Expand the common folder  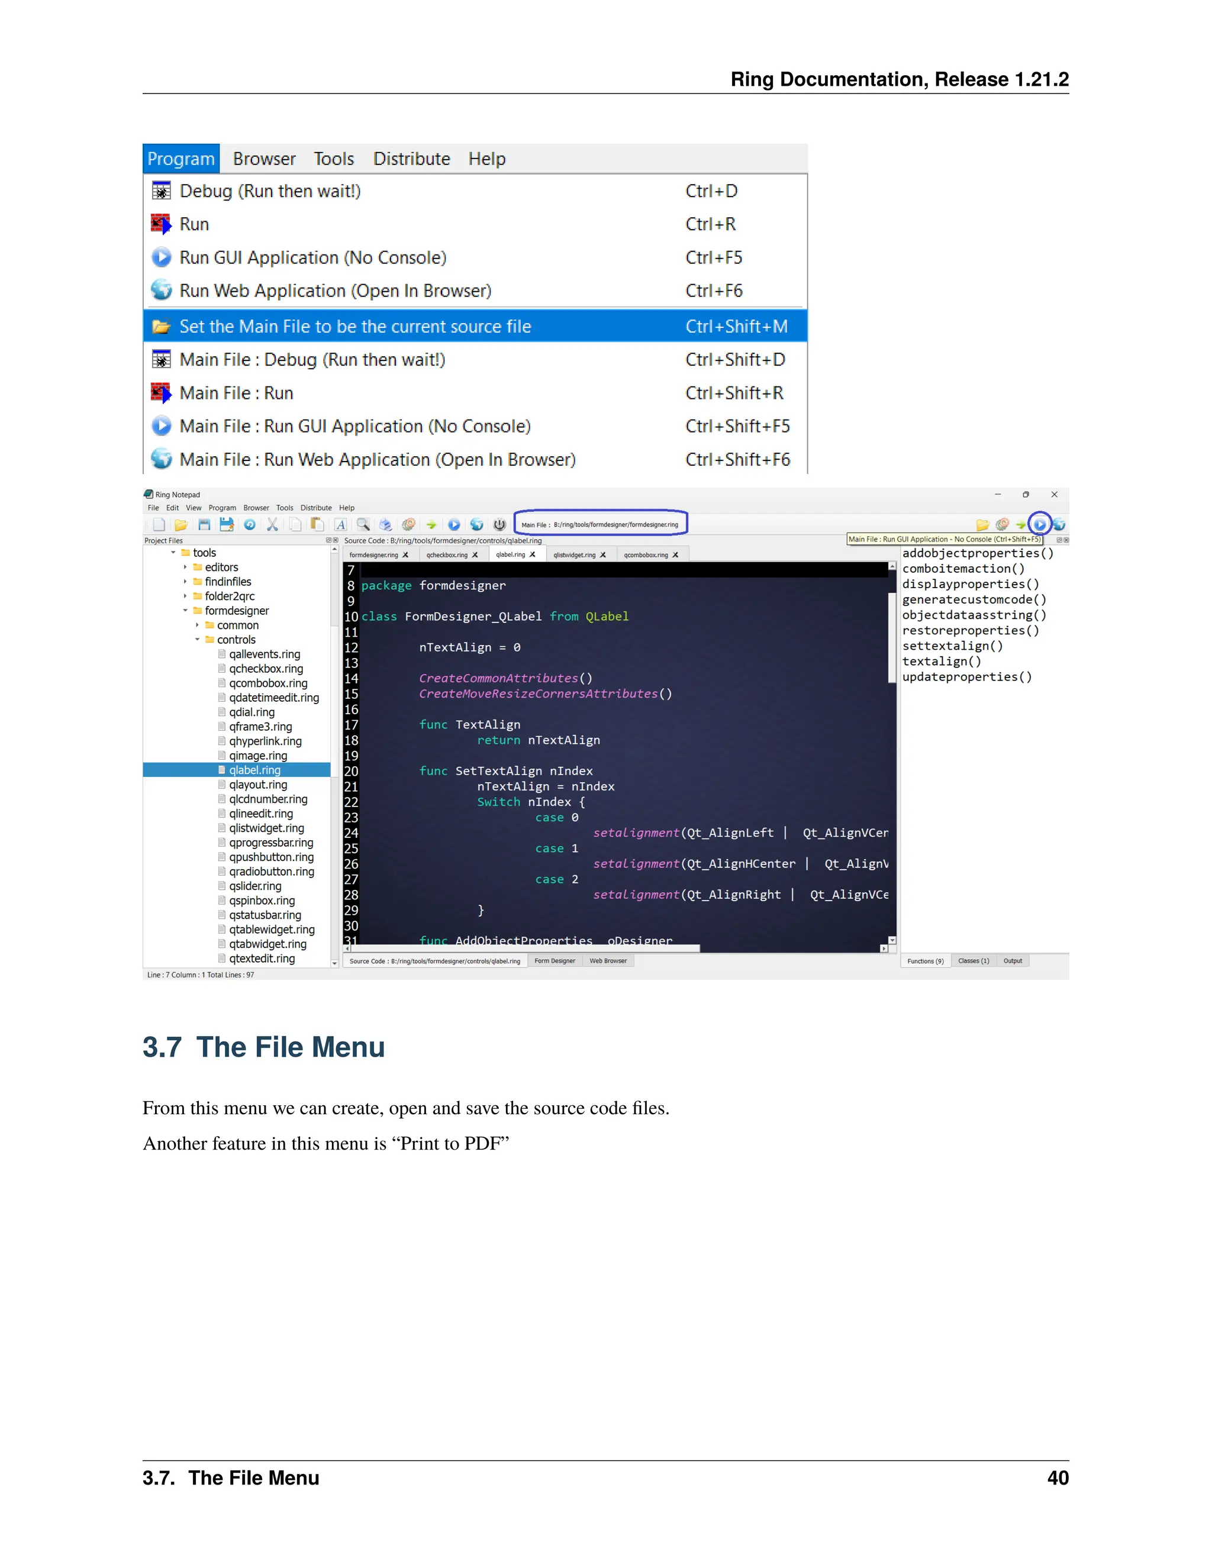point(198,625)
